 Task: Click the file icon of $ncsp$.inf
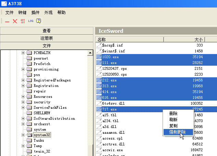(99, 45)
